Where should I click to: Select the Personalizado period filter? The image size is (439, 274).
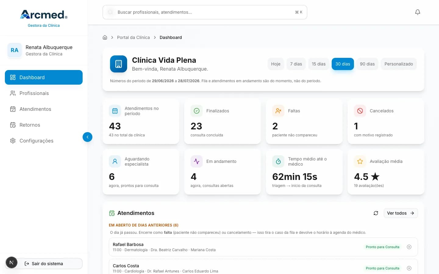(399, 64)
